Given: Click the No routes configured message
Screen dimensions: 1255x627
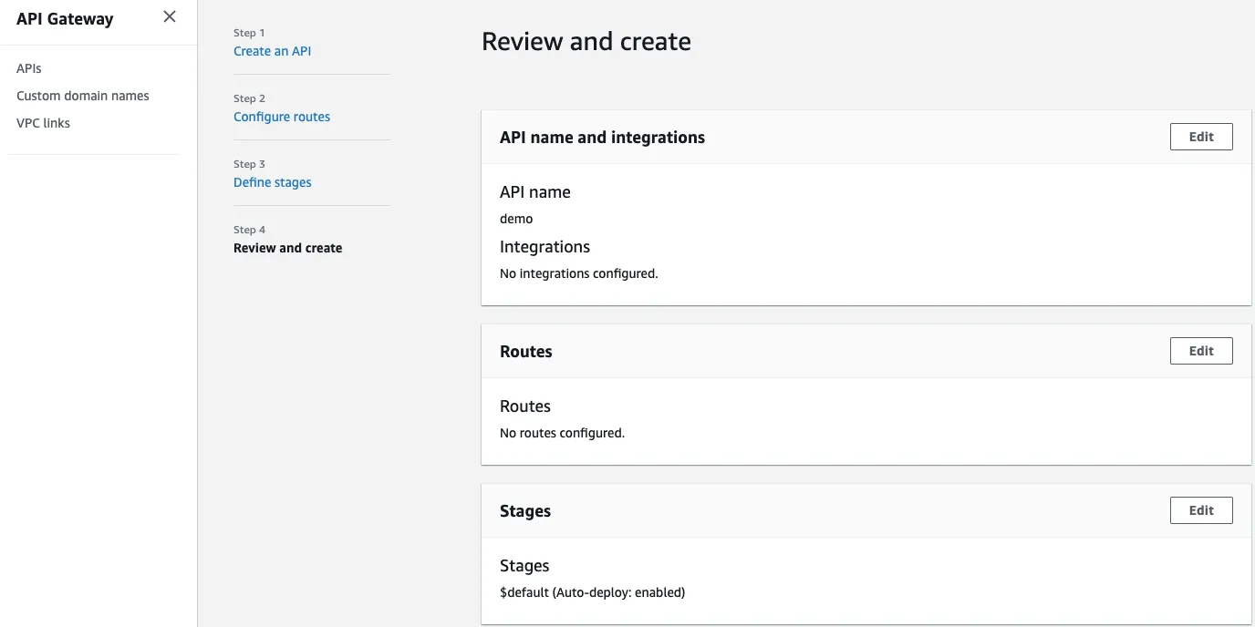Looking at the screenshot, I should [x=561, y=432].
